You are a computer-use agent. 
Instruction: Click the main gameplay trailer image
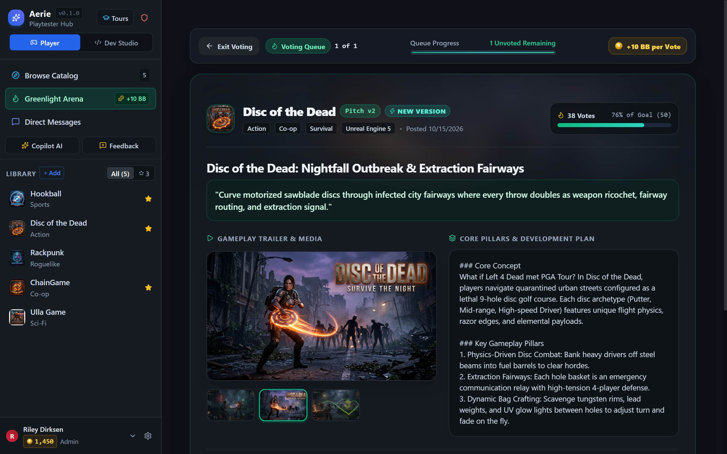321,316
